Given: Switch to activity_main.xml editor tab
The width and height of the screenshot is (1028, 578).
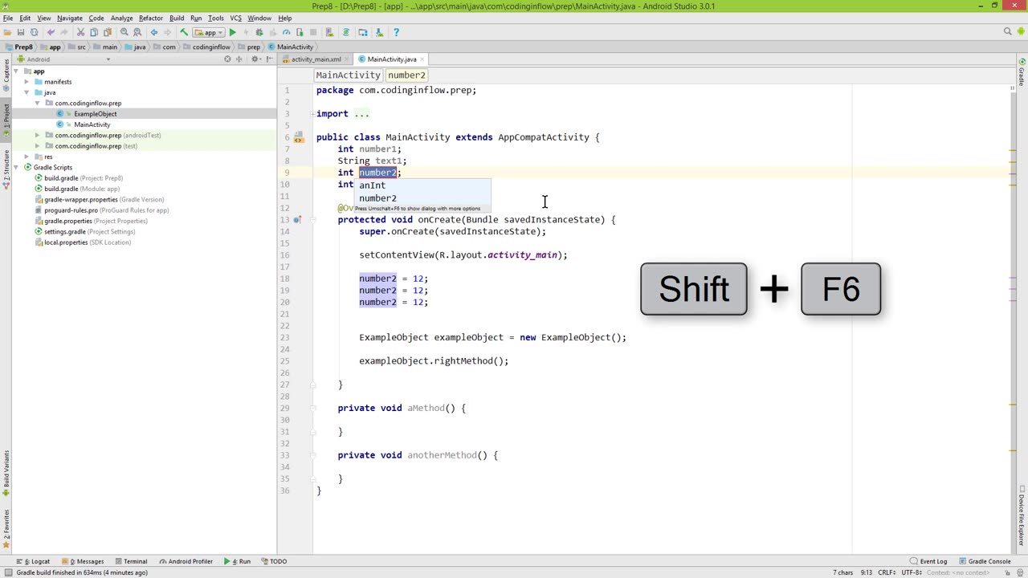Looking at the screenshot, I should [316, 59].
